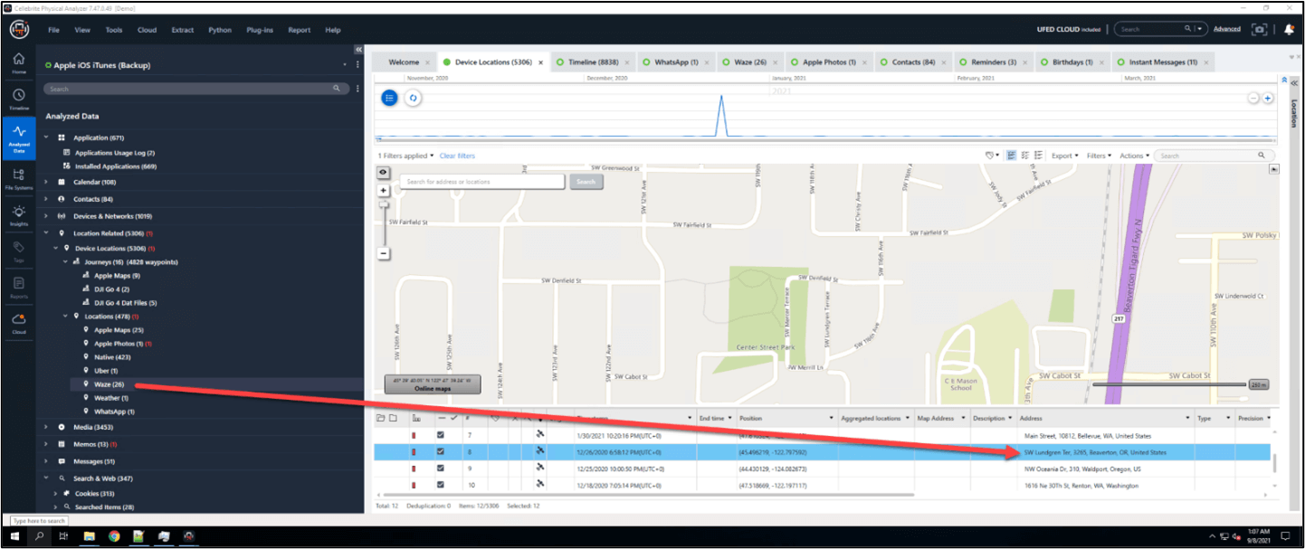The width and height of the screenshot is (1305, 549).
Task: Select Waze (26) in the Locations tree
Action: [109, 384]
